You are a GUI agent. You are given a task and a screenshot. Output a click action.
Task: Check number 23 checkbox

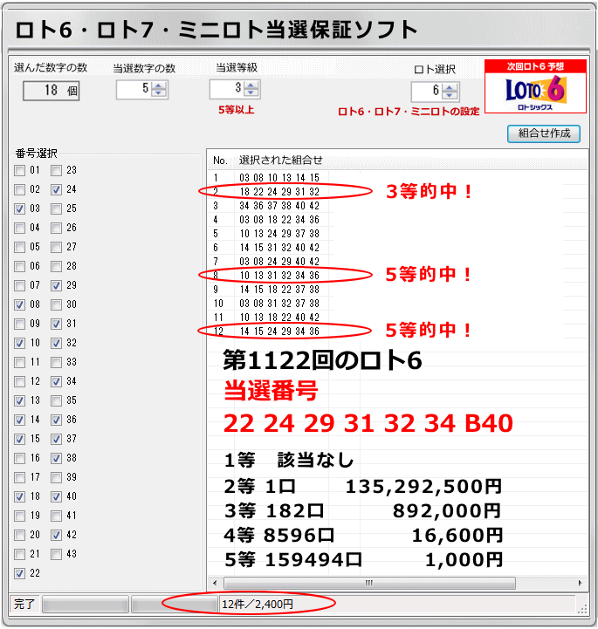(56, 170)
